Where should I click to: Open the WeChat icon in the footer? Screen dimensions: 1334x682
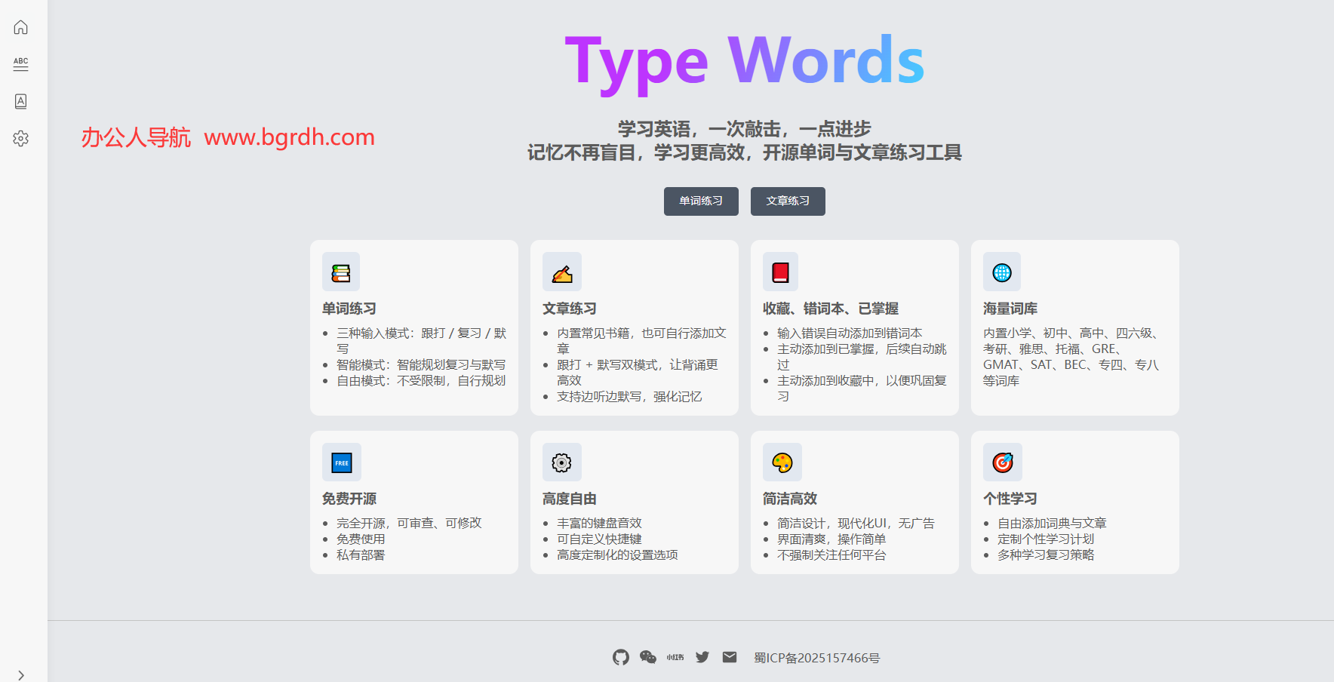647,657
